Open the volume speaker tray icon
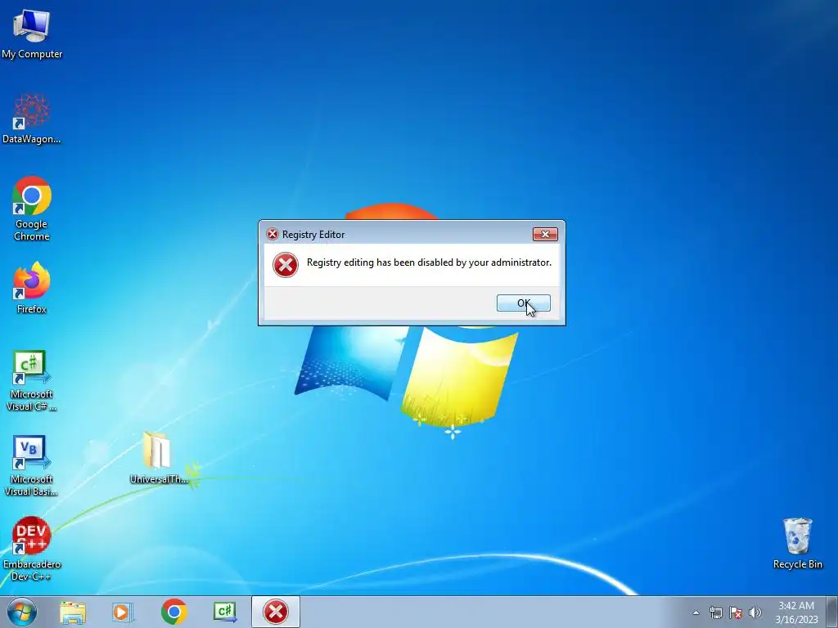Viewport: 838px width, 628px height. [x=755, y=612]
